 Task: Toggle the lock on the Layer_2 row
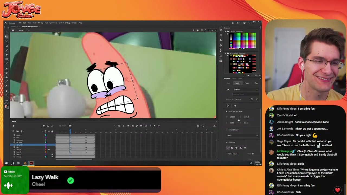pos(52,154)
